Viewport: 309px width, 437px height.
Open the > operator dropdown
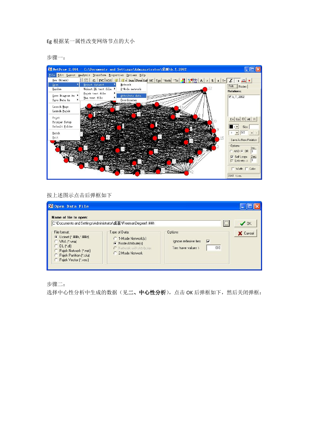coord(236,133)
